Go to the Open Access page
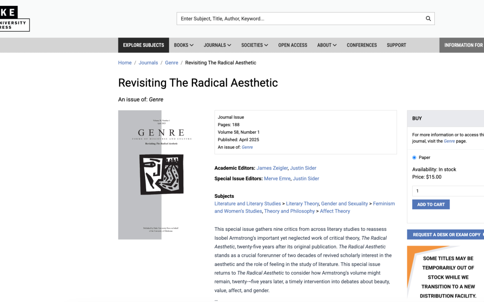The width and height of the screenshot is (484, 302). (x=293, y=45)
